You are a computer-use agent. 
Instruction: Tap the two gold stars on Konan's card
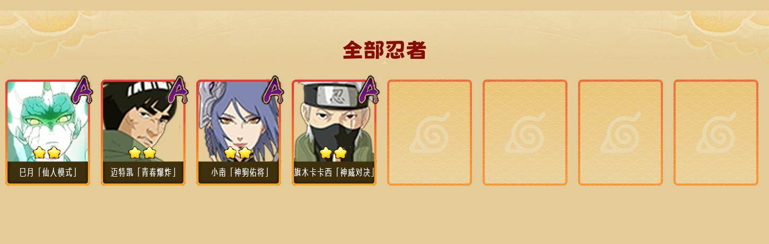pyautogui.click(x=238, y=153)
